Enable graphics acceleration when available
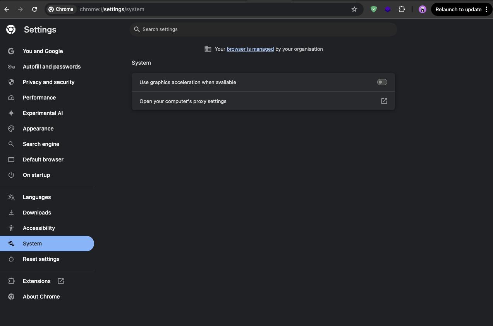The image size is (493, 326). click(382, 82)
